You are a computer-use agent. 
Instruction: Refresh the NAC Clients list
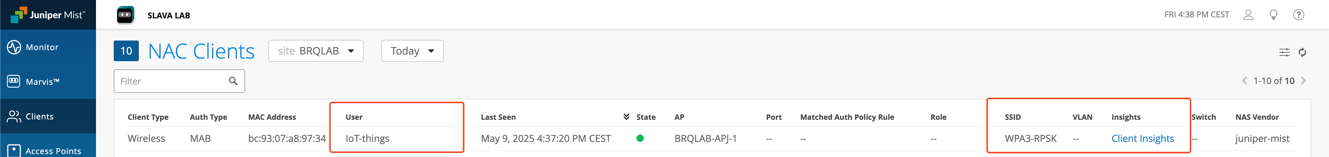click(x=1303, y=52)
